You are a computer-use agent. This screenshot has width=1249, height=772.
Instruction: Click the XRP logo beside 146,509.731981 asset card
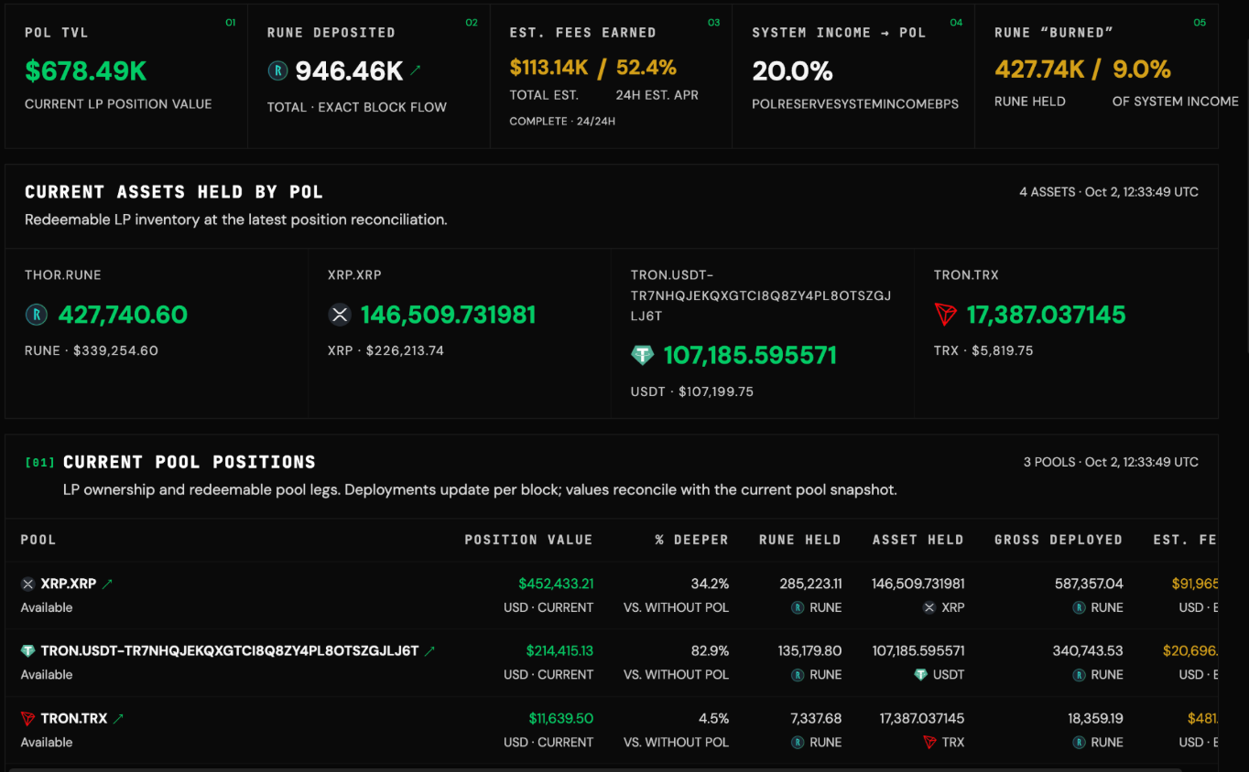pyautogui.click(x=340, y=316)
